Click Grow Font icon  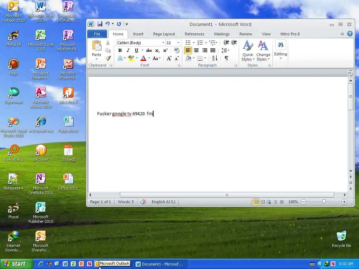coord(169,58)
